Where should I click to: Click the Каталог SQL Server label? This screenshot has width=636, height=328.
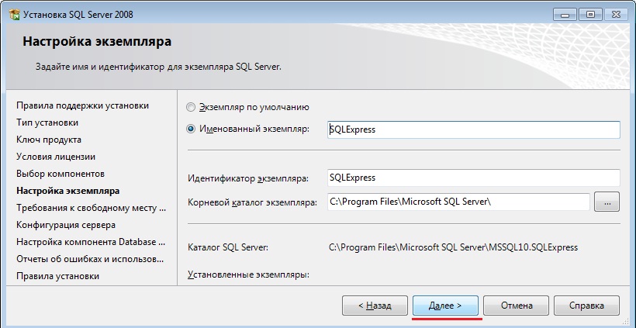click(x=227, y=247)
